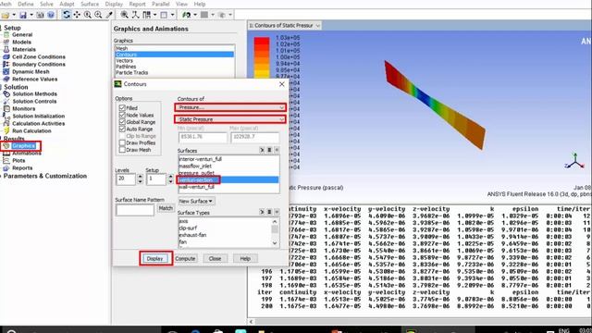Toggle the Filled checkbox
The height and width of the screenshot is (333, 592).
tap(122, 107)
